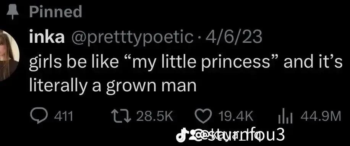Click the words literally a grown man
The height and width of the screenshot is (146, 350).
[x=113, y=86]
